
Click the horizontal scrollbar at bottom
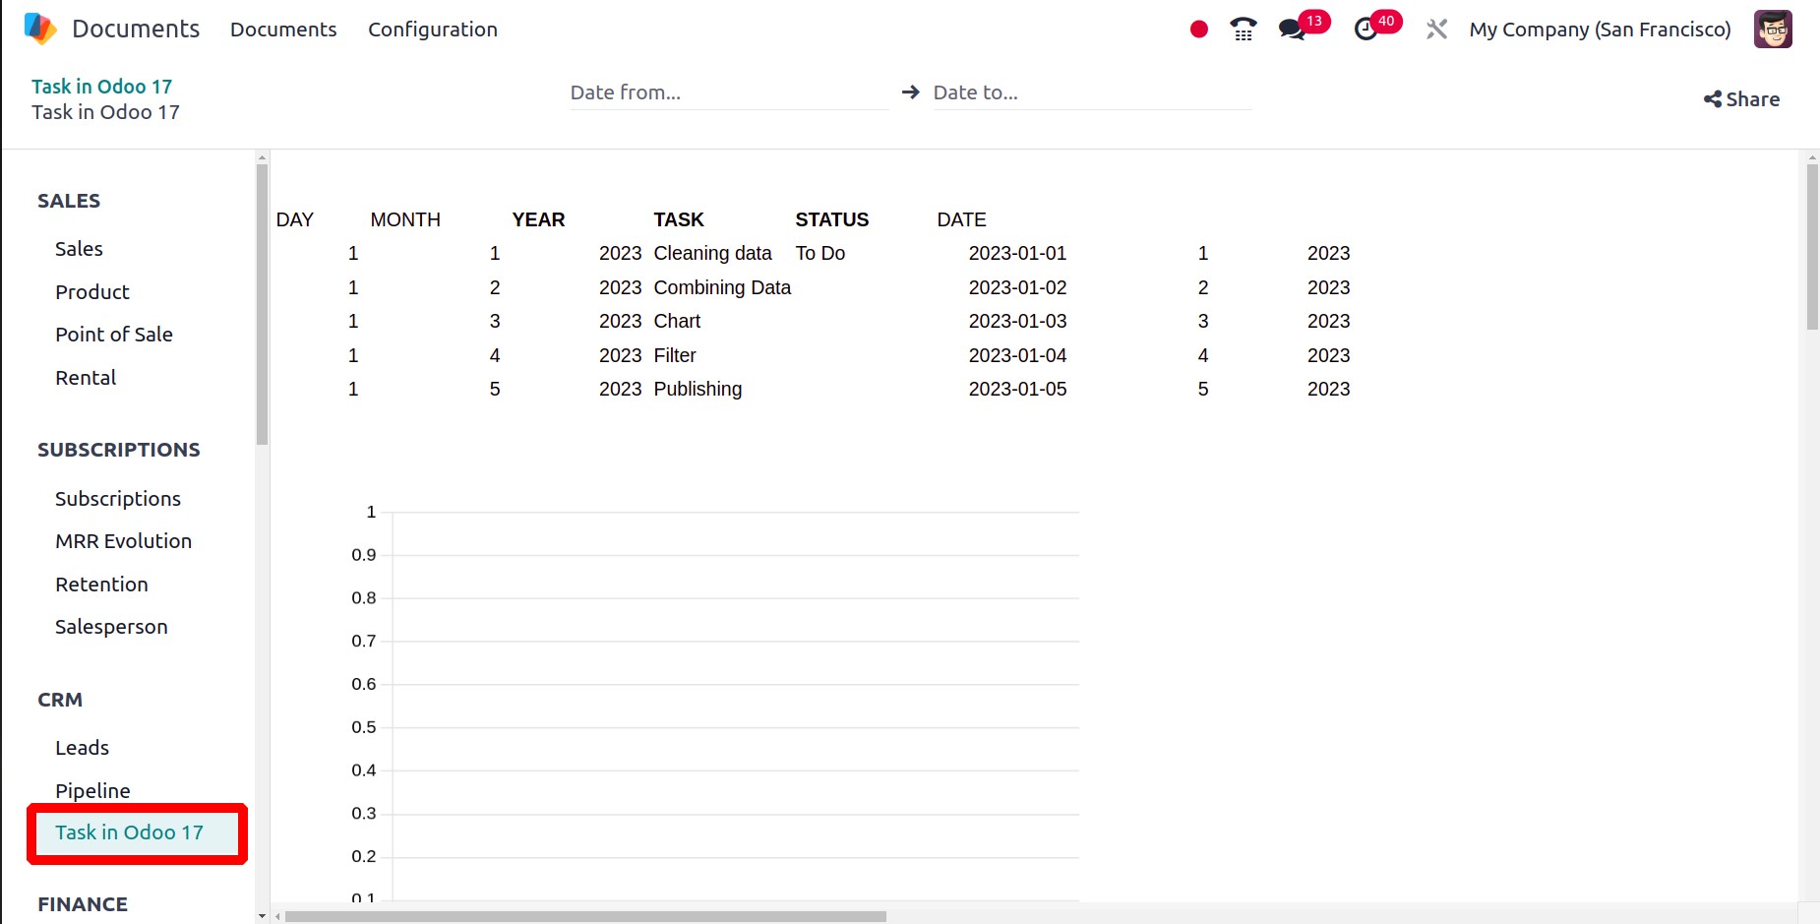coord(585,916)
